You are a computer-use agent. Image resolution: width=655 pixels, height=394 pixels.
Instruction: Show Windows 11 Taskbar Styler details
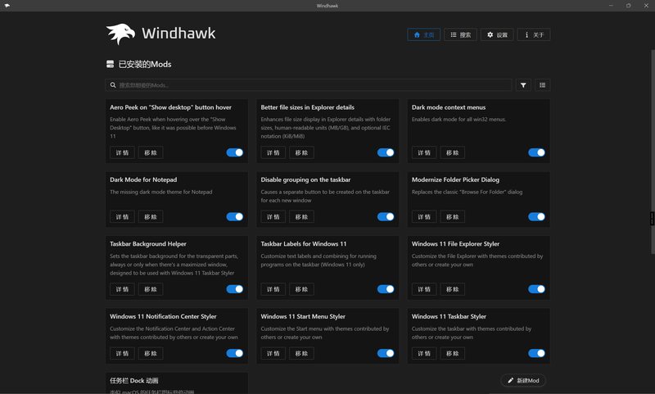424,354
